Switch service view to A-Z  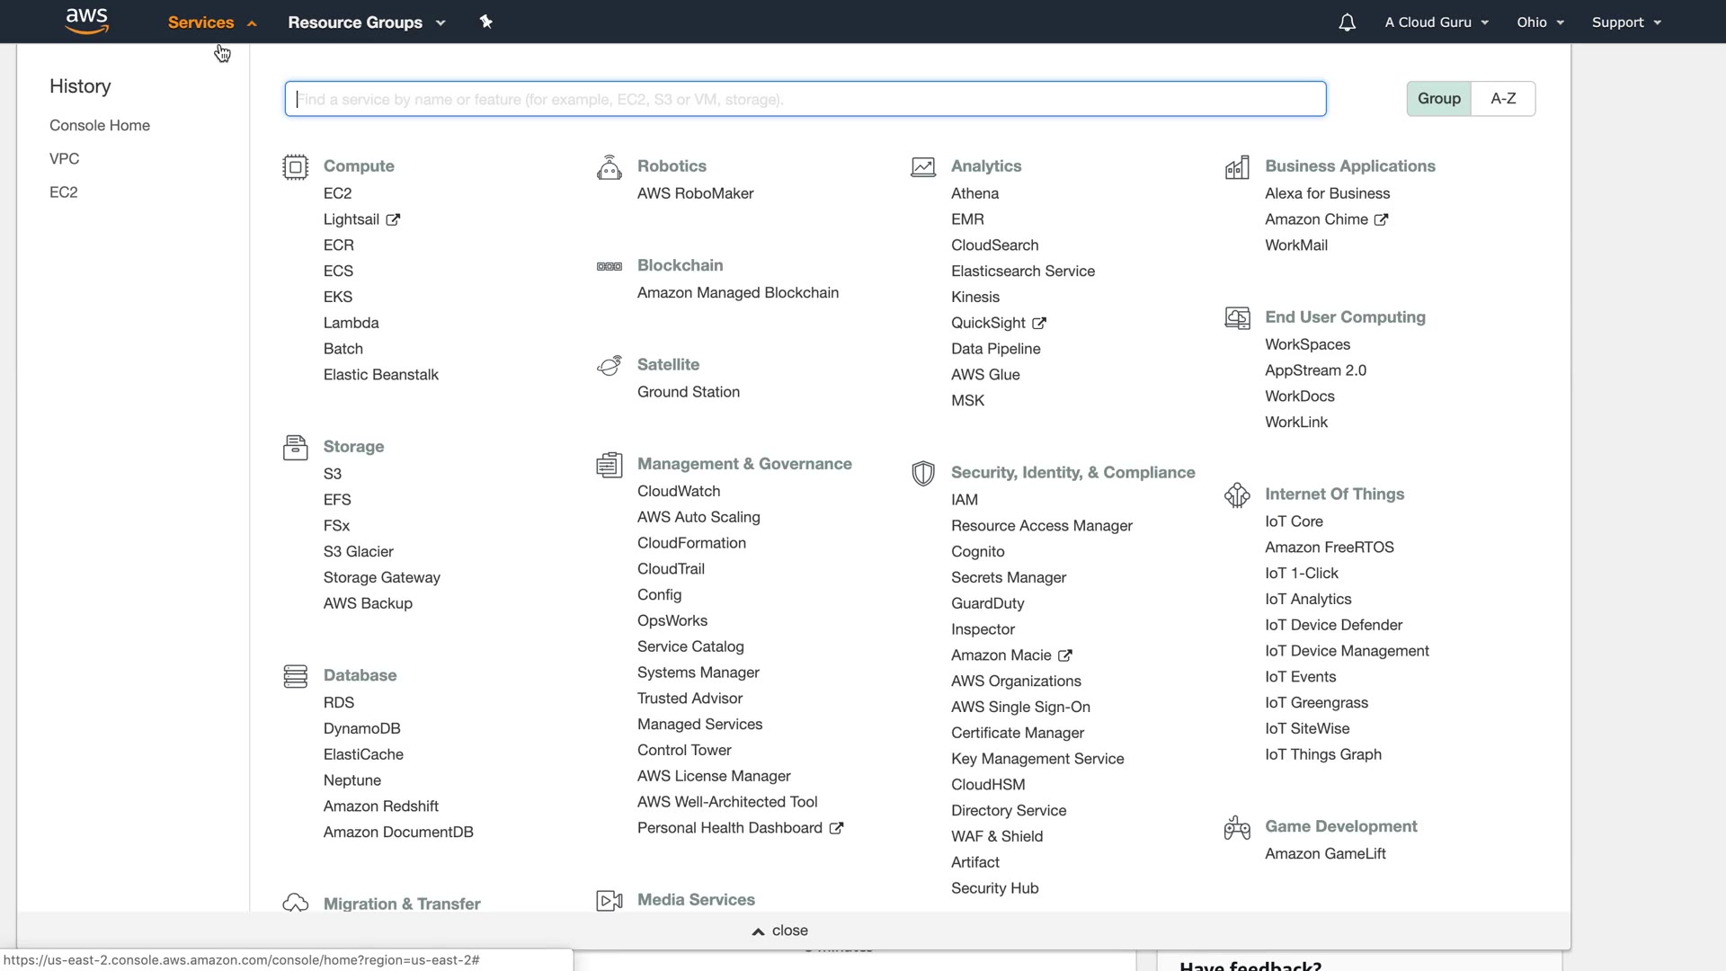pos(1503,99)
